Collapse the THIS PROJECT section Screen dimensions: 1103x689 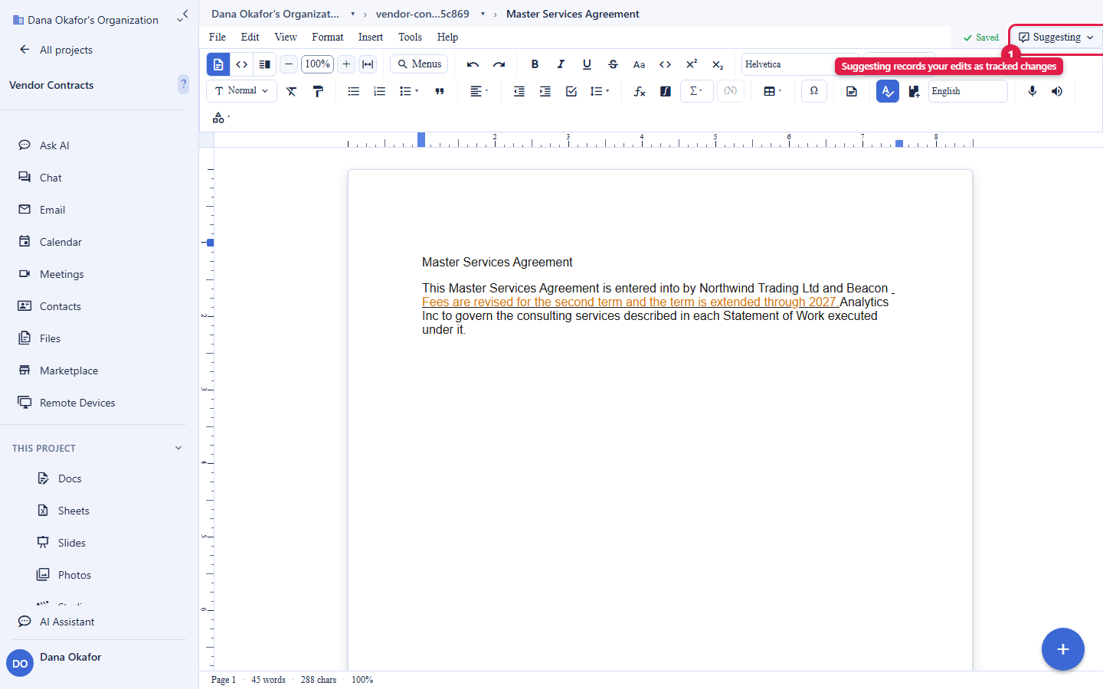pos(178,448)
